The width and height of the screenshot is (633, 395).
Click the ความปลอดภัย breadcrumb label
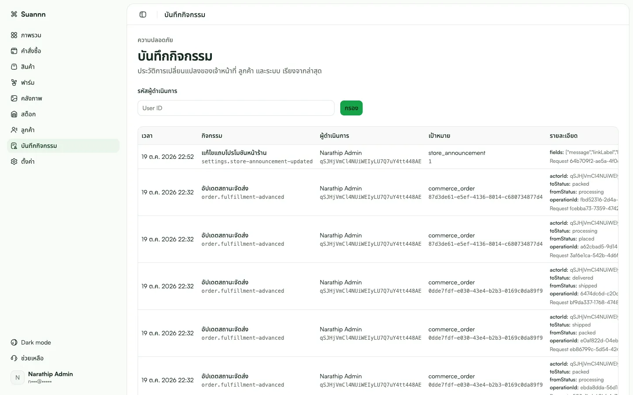click(x=155, y=40)
